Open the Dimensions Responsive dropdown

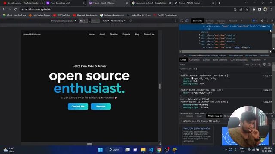click(x=64, y=21)
